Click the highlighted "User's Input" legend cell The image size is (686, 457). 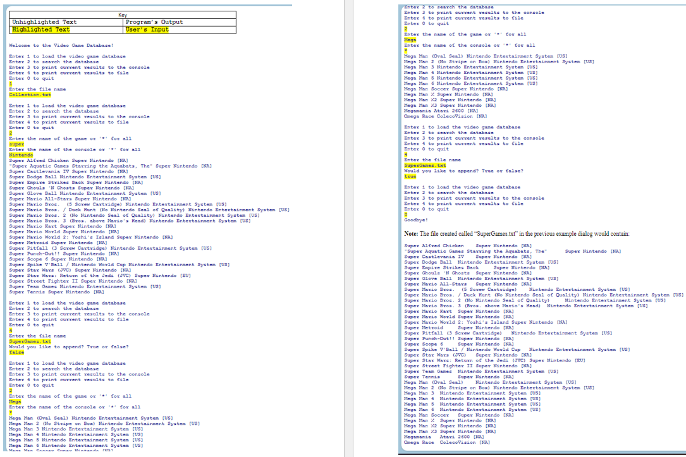tap(147, 30)
